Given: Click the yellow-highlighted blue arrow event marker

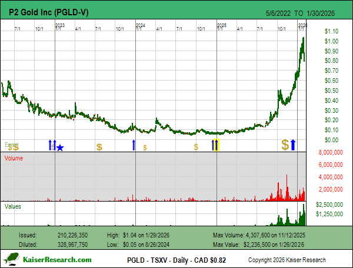Looking at the screenshot, I should (217, 145).
